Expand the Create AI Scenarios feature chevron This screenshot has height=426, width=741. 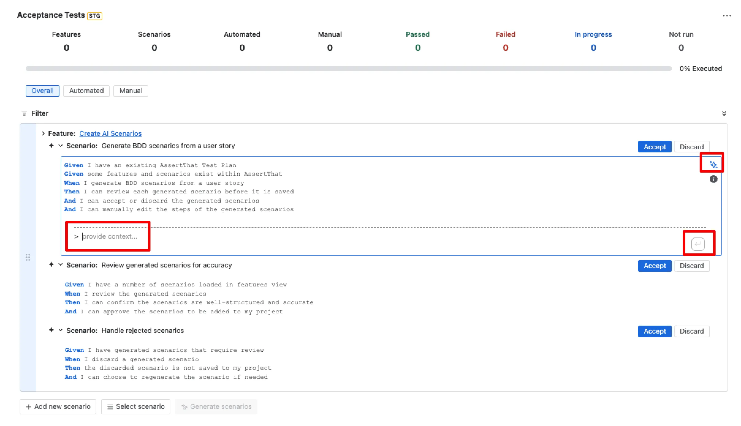click(43, 133)
